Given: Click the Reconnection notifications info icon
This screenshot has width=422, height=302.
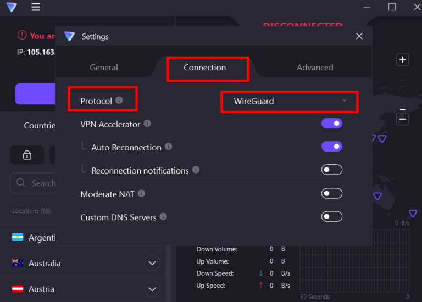Looking at the screenshot, I should (196, 170).
